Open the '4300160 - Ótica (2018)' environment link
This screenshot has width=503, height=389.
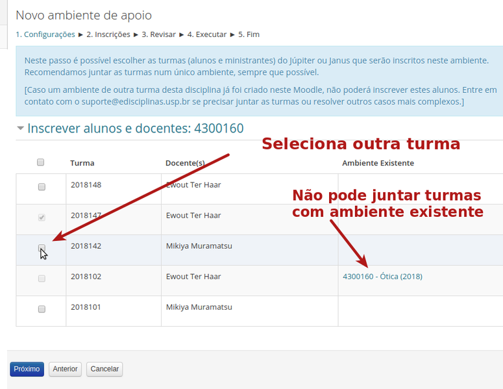point(382,277)
